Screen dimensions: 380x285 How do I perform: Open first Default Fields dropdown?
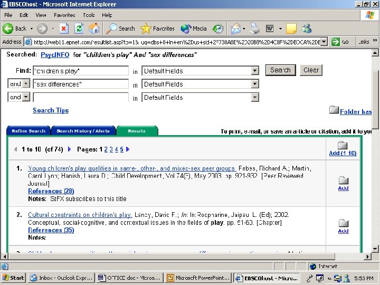(255, 71)
